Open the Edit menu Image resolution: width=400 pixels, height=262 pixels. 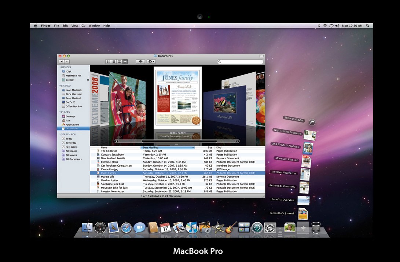pyautogui.click(x=65, y=26)
